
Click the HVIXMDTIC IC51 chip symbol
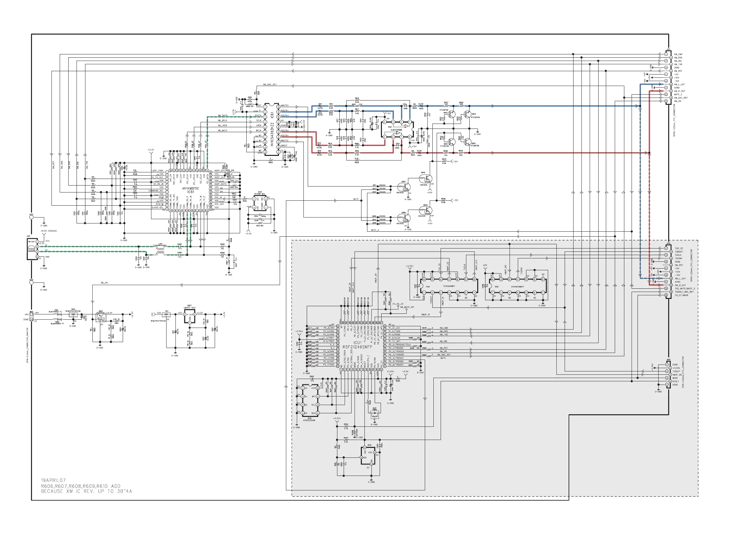190,190
